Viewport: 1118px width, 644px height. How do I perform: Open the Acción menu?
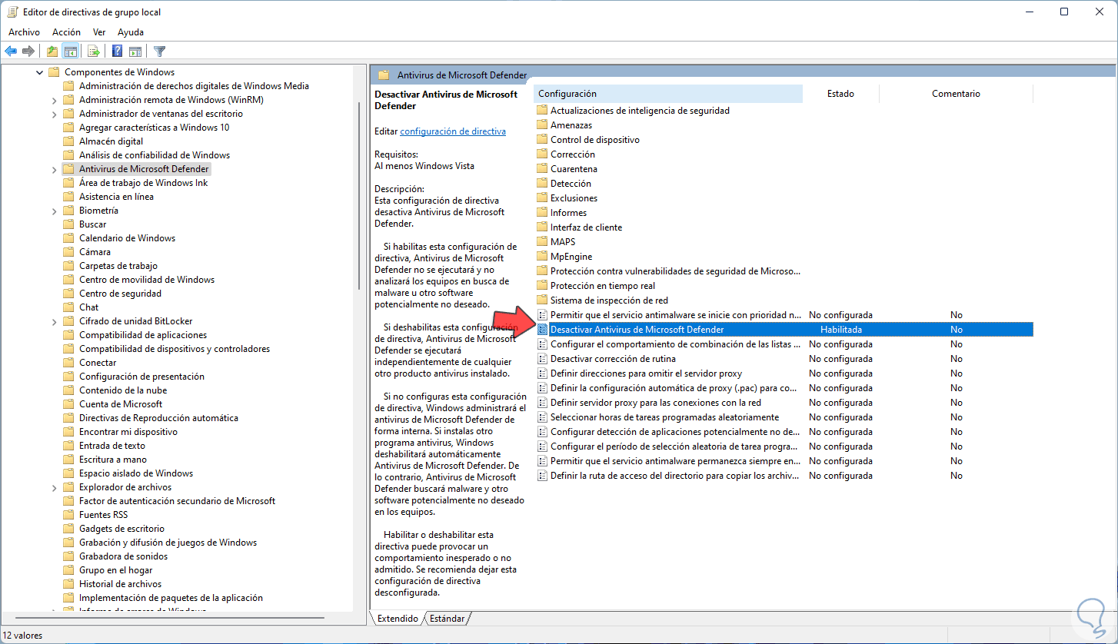(x=66, y=32)
